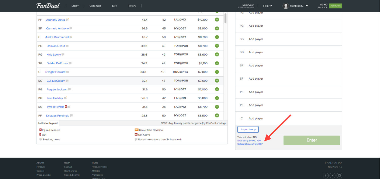Viewport: 380px width, 179px height.
Task: Add Anthony Davis using the green plus icon
Action: coord(216,20)
